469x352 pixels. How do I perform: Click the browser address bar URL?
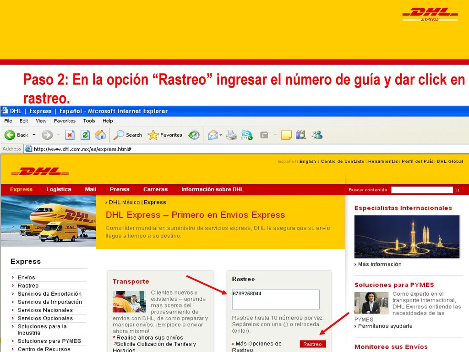tap(82, 149)
